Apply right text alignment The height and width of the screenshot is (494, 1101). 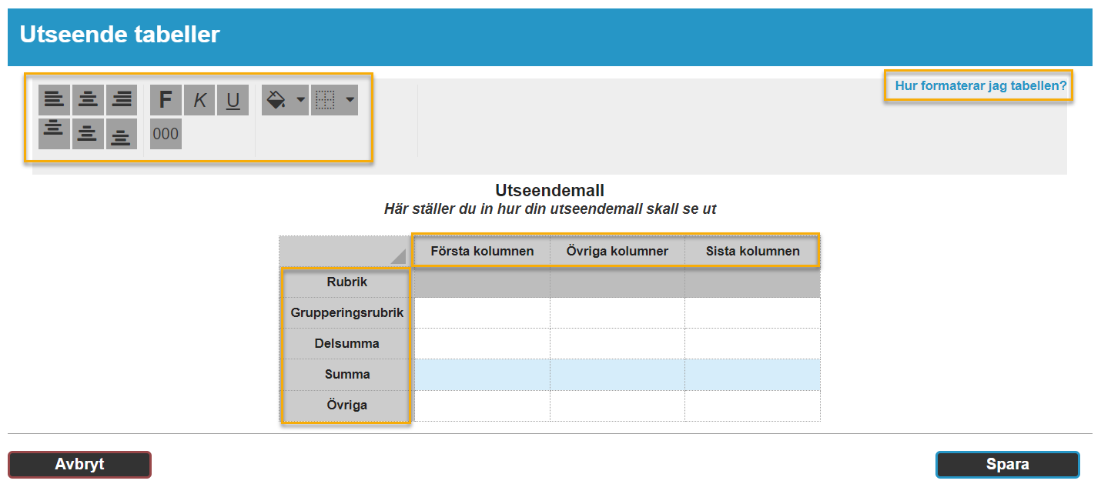point(122,100)
